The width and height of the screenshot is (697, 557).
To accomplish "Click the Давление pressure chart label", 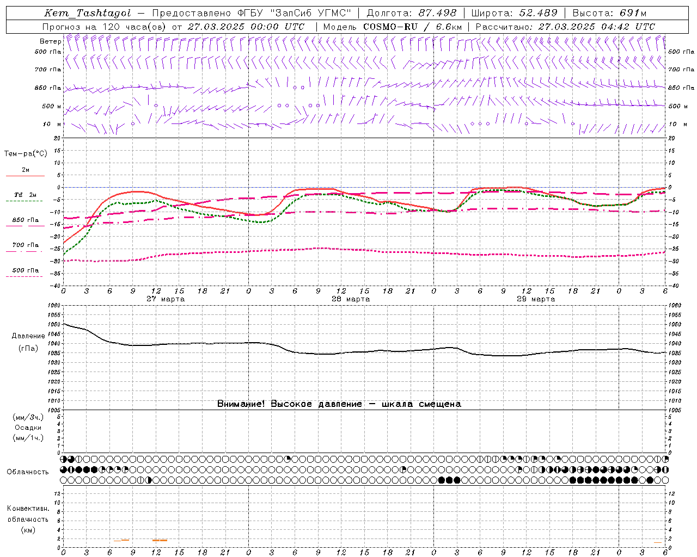I will (28, 336).
